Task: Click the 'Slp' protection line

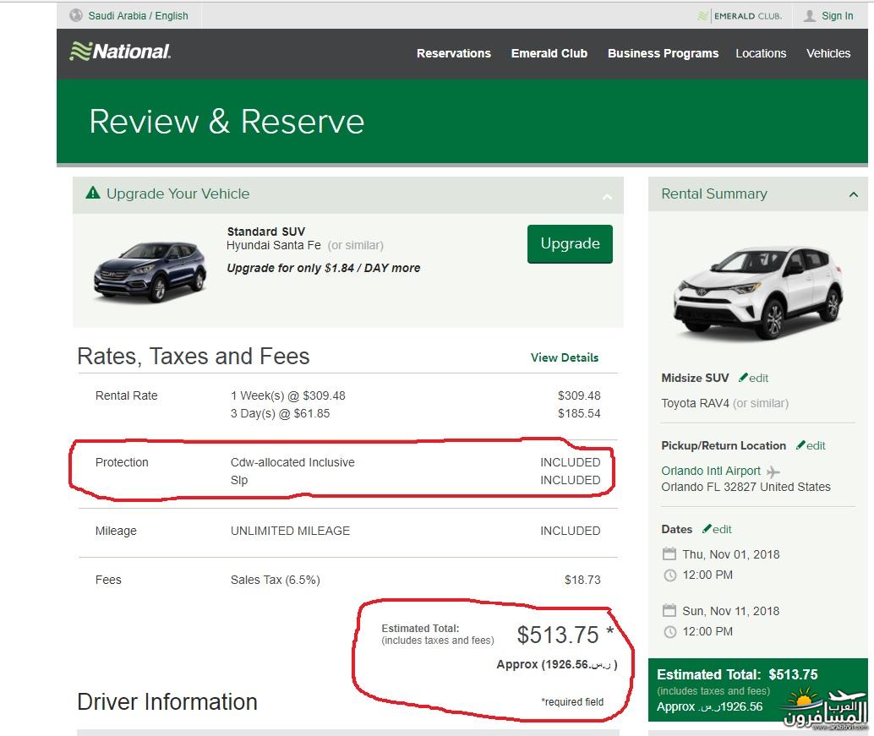Action: (x=239, y=480)
